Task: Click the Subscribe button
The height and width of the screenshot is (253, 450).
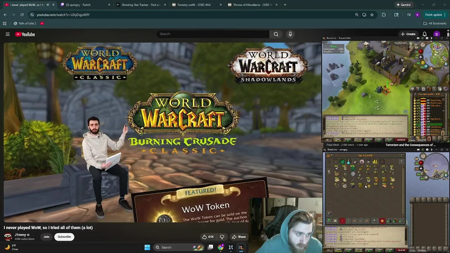Action: click(x=64, y=237)
